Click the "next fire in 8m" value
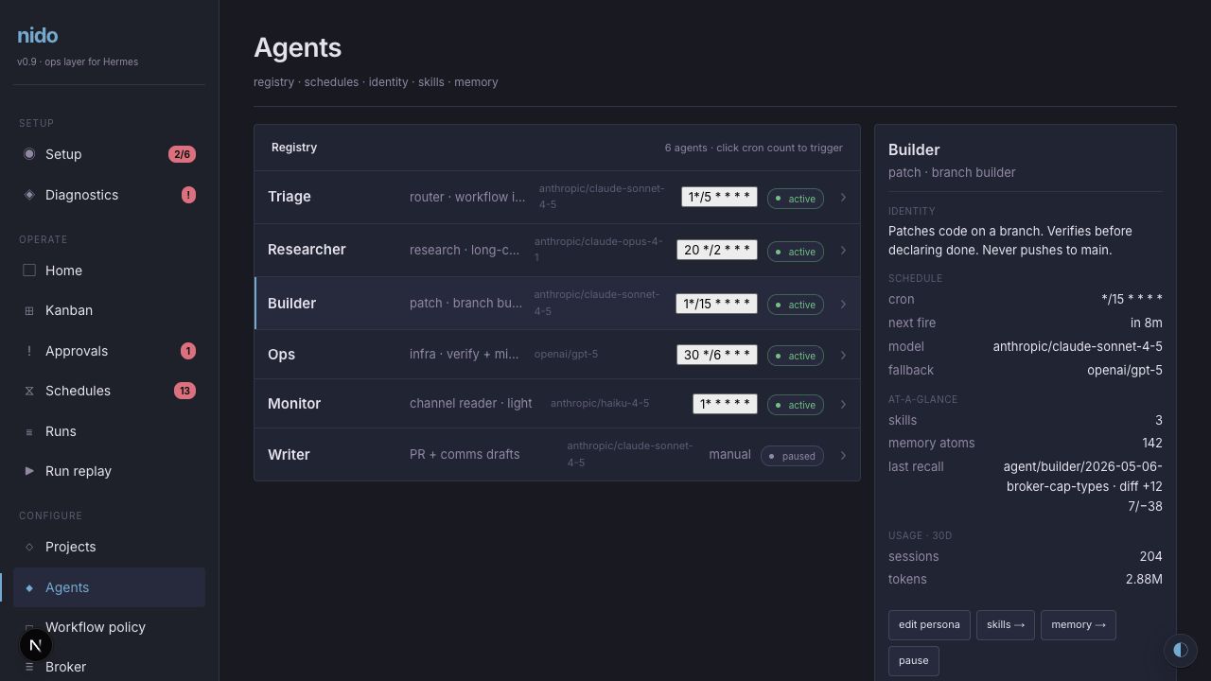1211x681 pixels. (1147, 323)
